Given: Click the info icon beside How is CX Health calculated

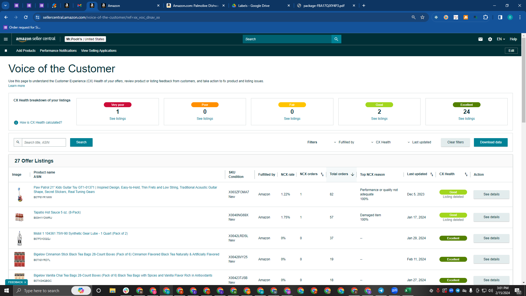Looking at the screenshot, I should coord(16,123).
